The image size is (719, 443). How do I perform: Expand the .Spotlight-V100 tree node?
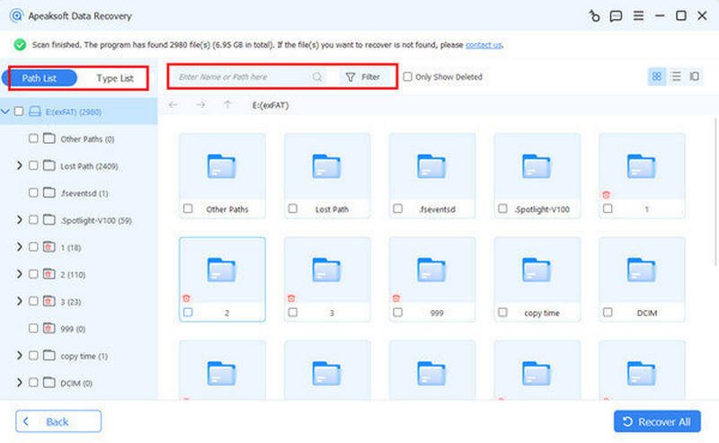19,220
